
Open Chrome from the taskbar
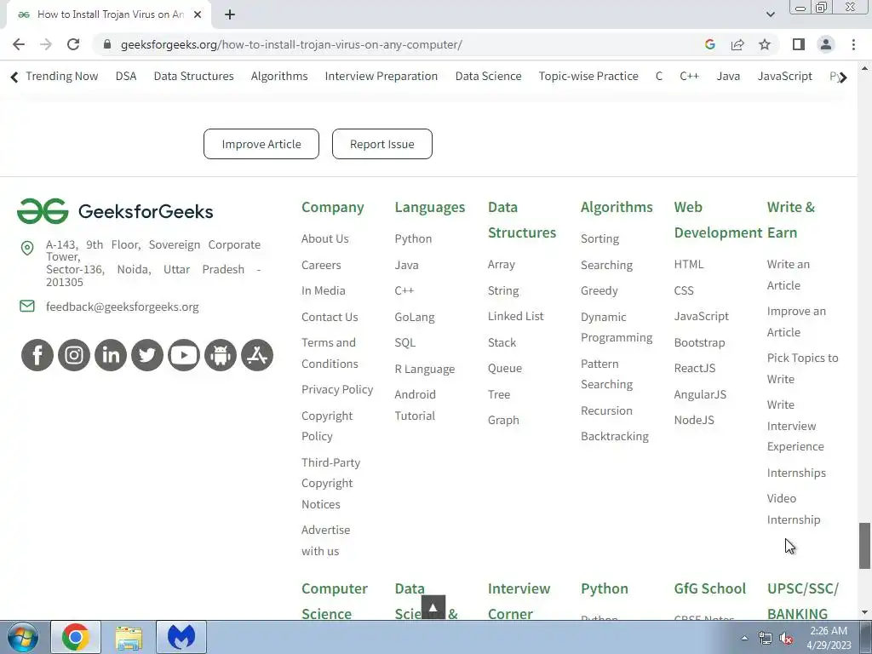76,637
